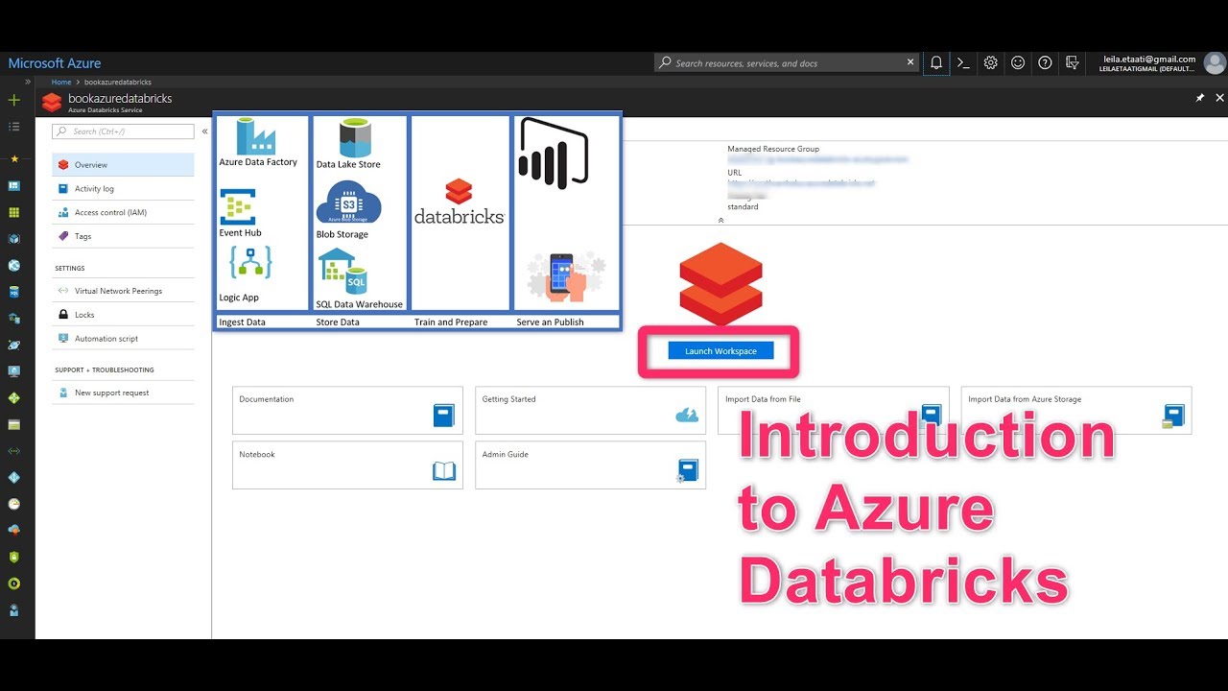The width and height of the screenshot is (1228, 691).
Task: Click the blurred workspace URL link
Action: pos(801,182)
